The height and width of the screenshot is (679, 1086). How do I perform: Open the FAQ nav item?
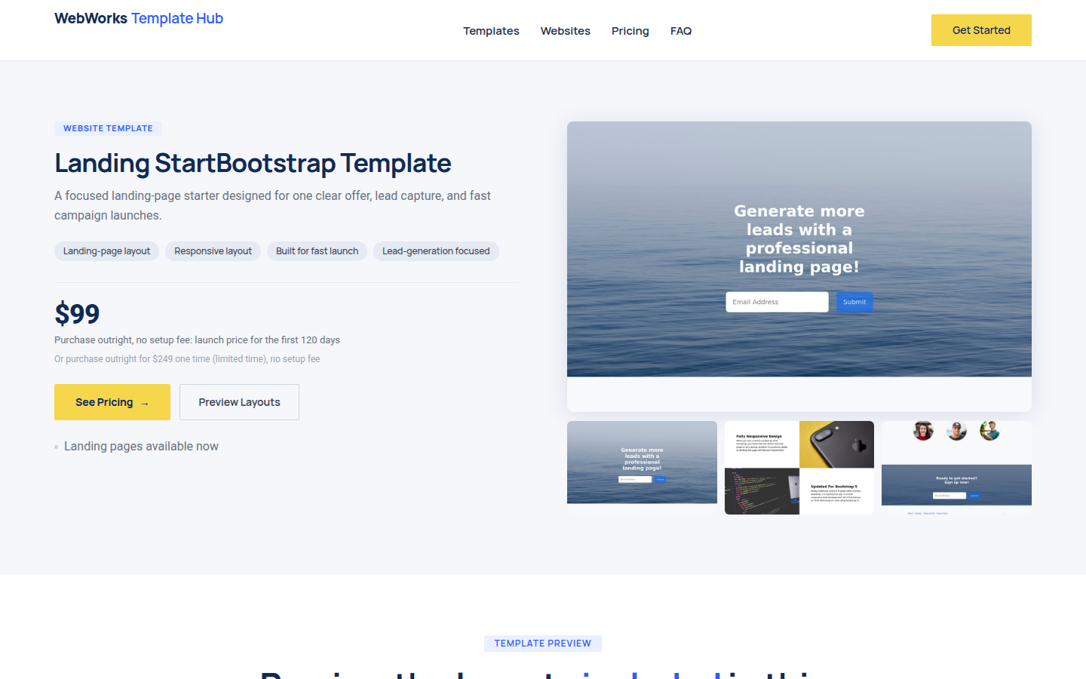pos(681,31)
